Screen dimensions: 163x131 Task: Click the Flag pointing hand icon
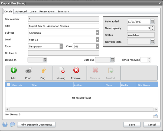44,70
